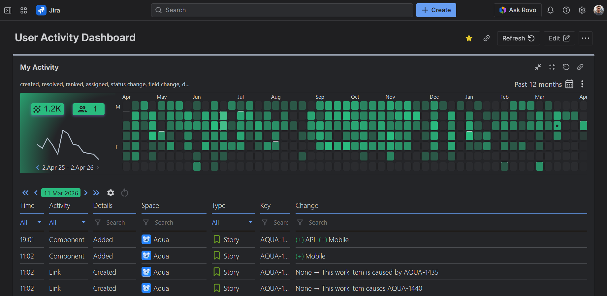Open the help question mark icon
Viewport: 607px width, 296px height.
[566, 10]
